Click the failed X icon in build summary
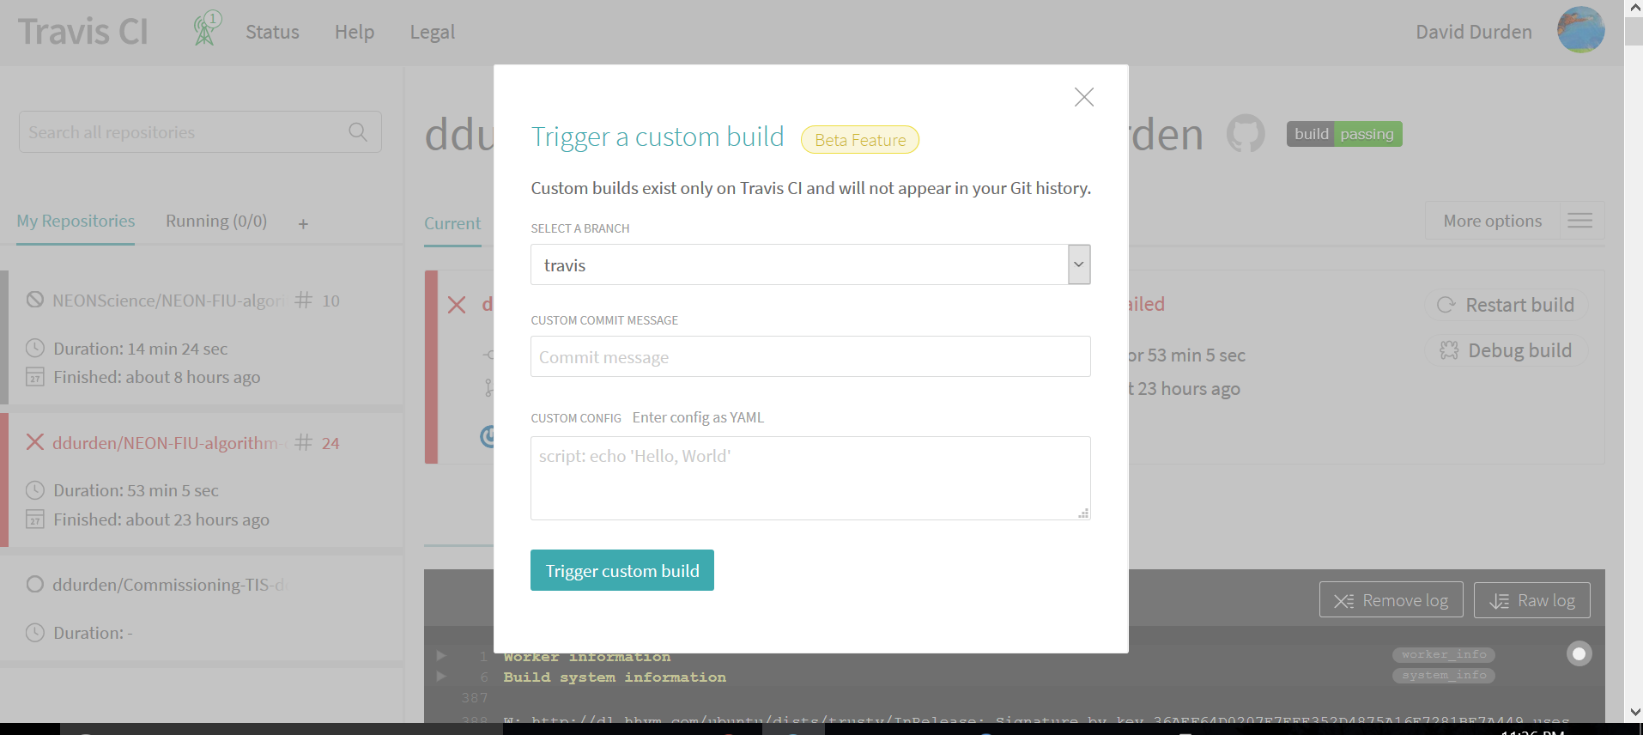The image size is (1643, 735). 457,305
